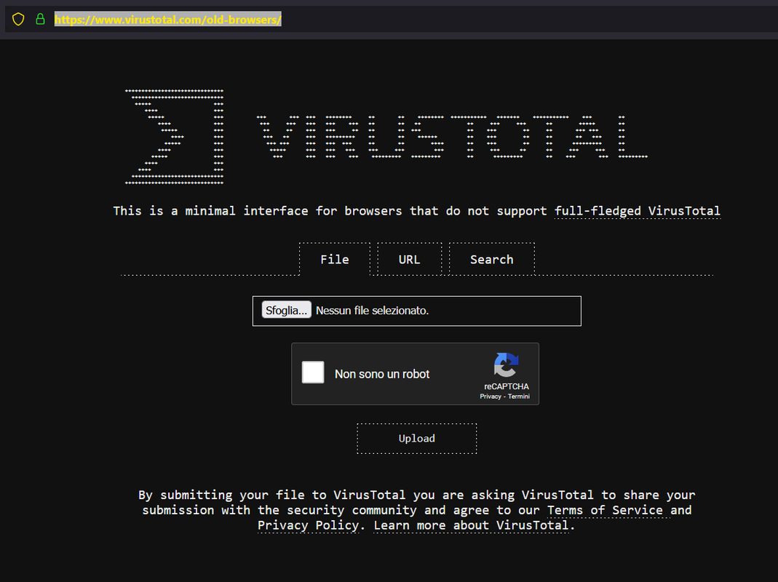Click the reCAPTCHA logo icon
778x582 pixels.
[506, 364]
